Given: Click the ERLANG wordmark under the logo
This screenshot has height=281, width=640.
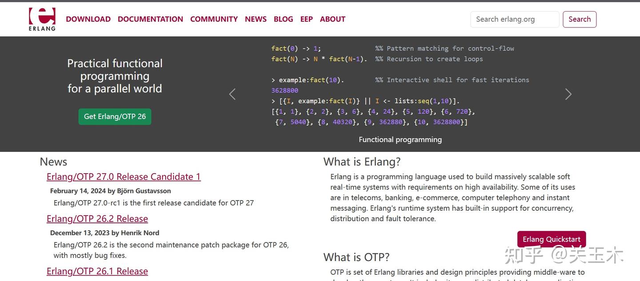Looking at the screenshot, I should click(x=42, y=28).
